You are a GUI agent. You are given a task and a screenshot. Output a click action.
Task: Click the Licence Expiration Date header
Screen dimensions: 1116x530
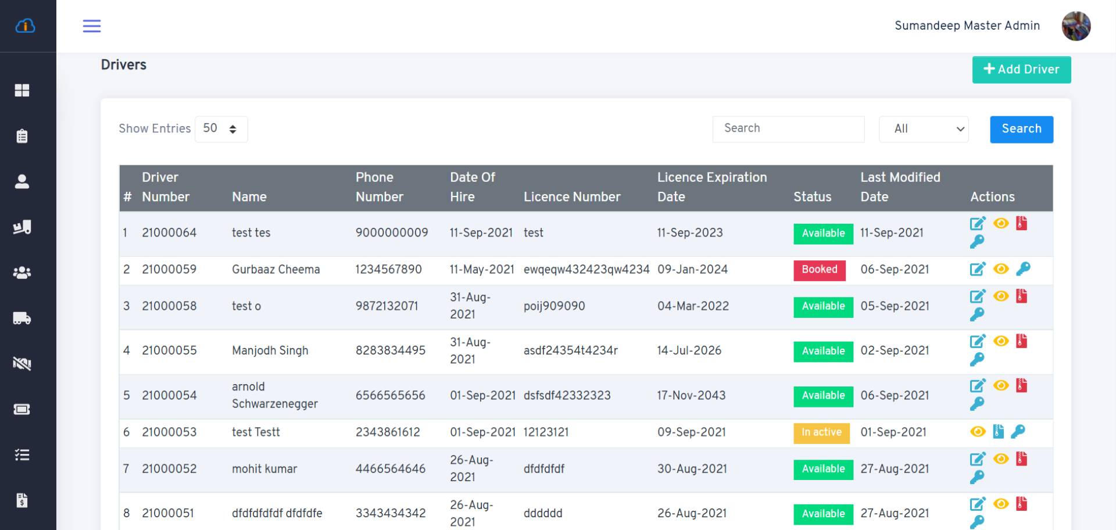point(712,187)
